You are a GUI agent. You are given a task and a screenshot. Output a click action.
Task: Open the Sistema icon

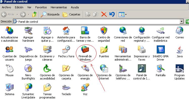pyautogui.click(x=9, y=87)
